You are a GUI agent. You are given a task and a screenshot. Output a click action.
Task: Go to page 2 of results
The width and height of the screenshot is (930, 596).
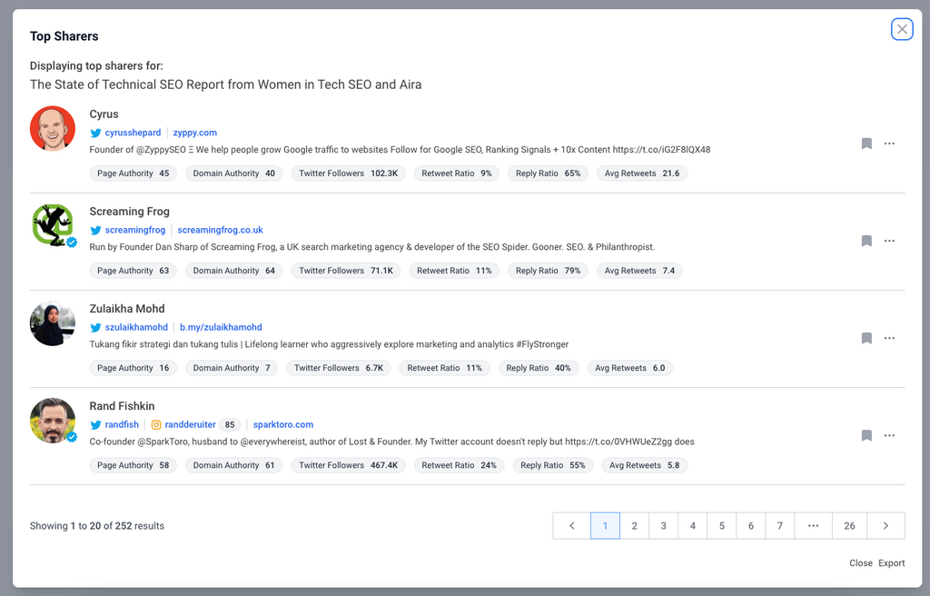pos(634,526)
